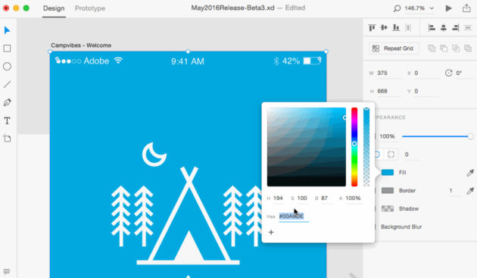
Task: Click the rainbow hue slider
Action: 354,147
